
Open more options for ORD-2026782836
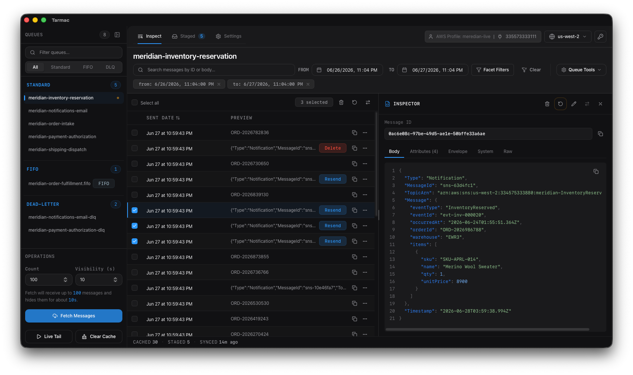pyautogui.click(x=365, y=133)
